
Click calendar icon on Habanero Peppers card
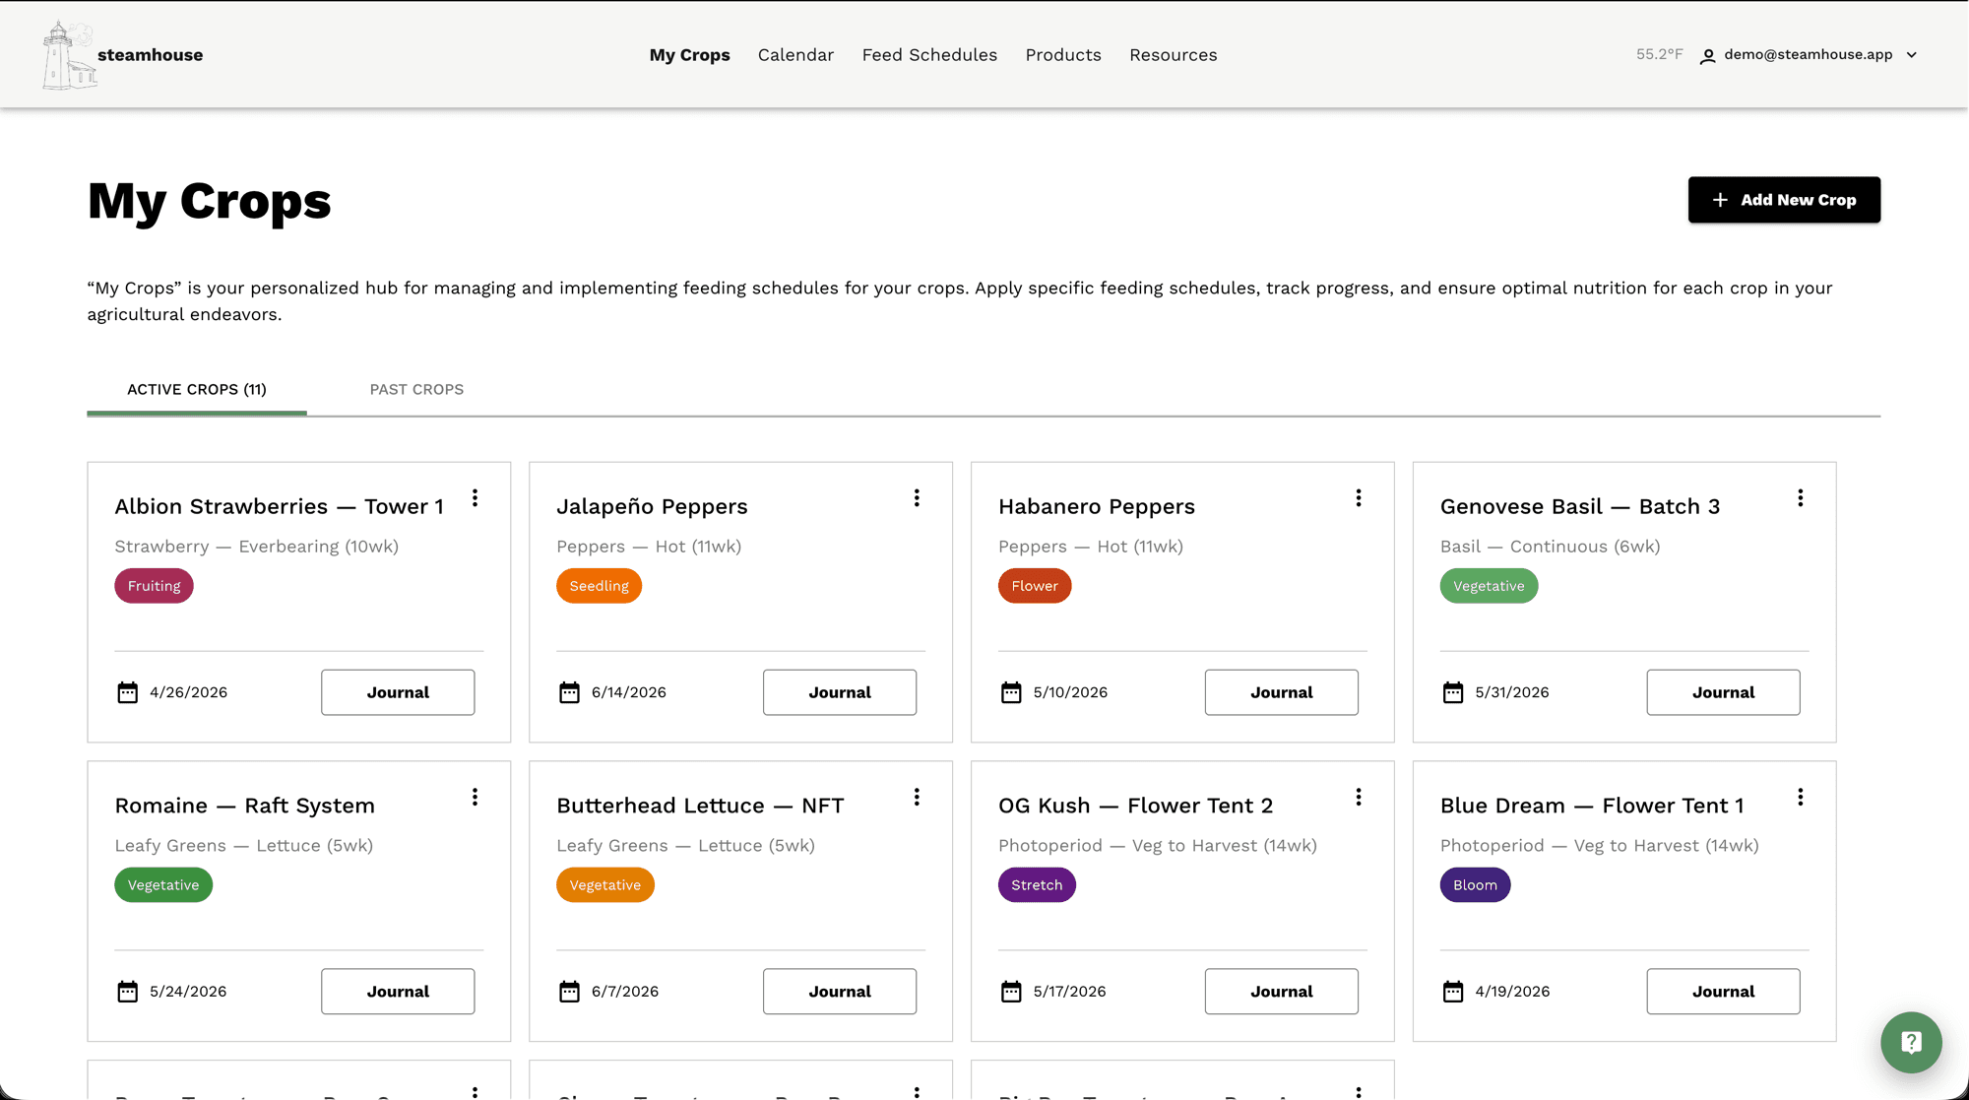(1011, 692)
